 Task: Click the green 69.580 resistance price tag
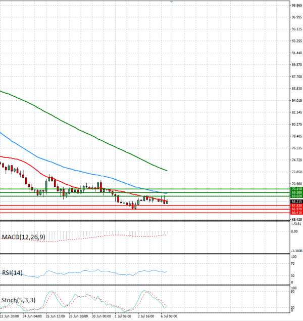[296, 192]
